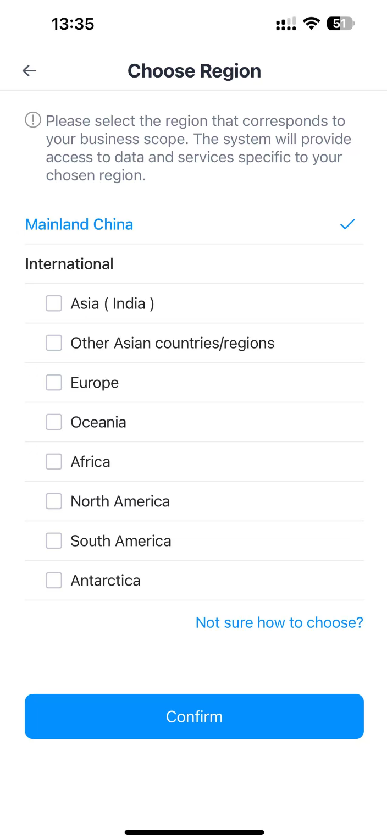Check the Asia ( India ) checkbox

pyautogui.click(x=54, y=303)
